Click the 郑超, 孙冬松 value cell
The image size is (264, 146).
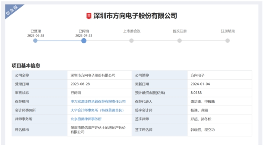coord(220,119)
